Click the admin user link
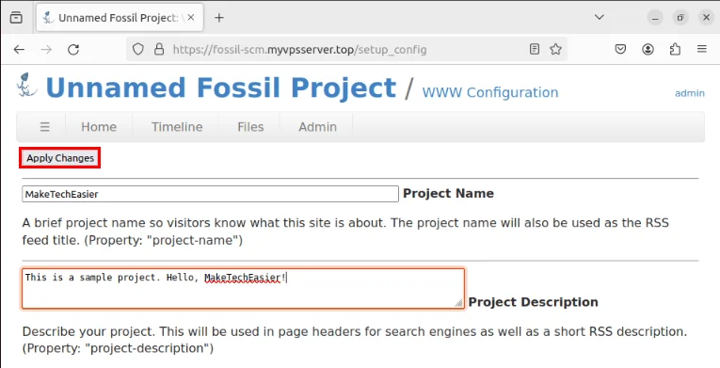Screen dimensions: 720x368 pyautogui.click(x=690, y=93)
